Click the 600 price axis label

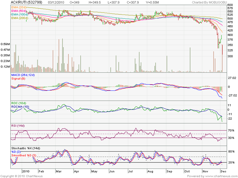(x=230, y=5)
